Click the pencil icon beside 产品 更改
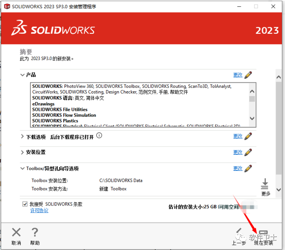The image size is (286, 250). 248,75
